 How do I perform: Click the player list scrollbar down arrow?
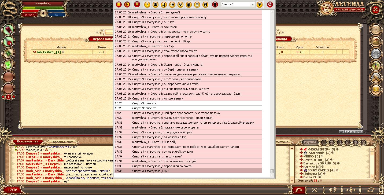(372, 176)
